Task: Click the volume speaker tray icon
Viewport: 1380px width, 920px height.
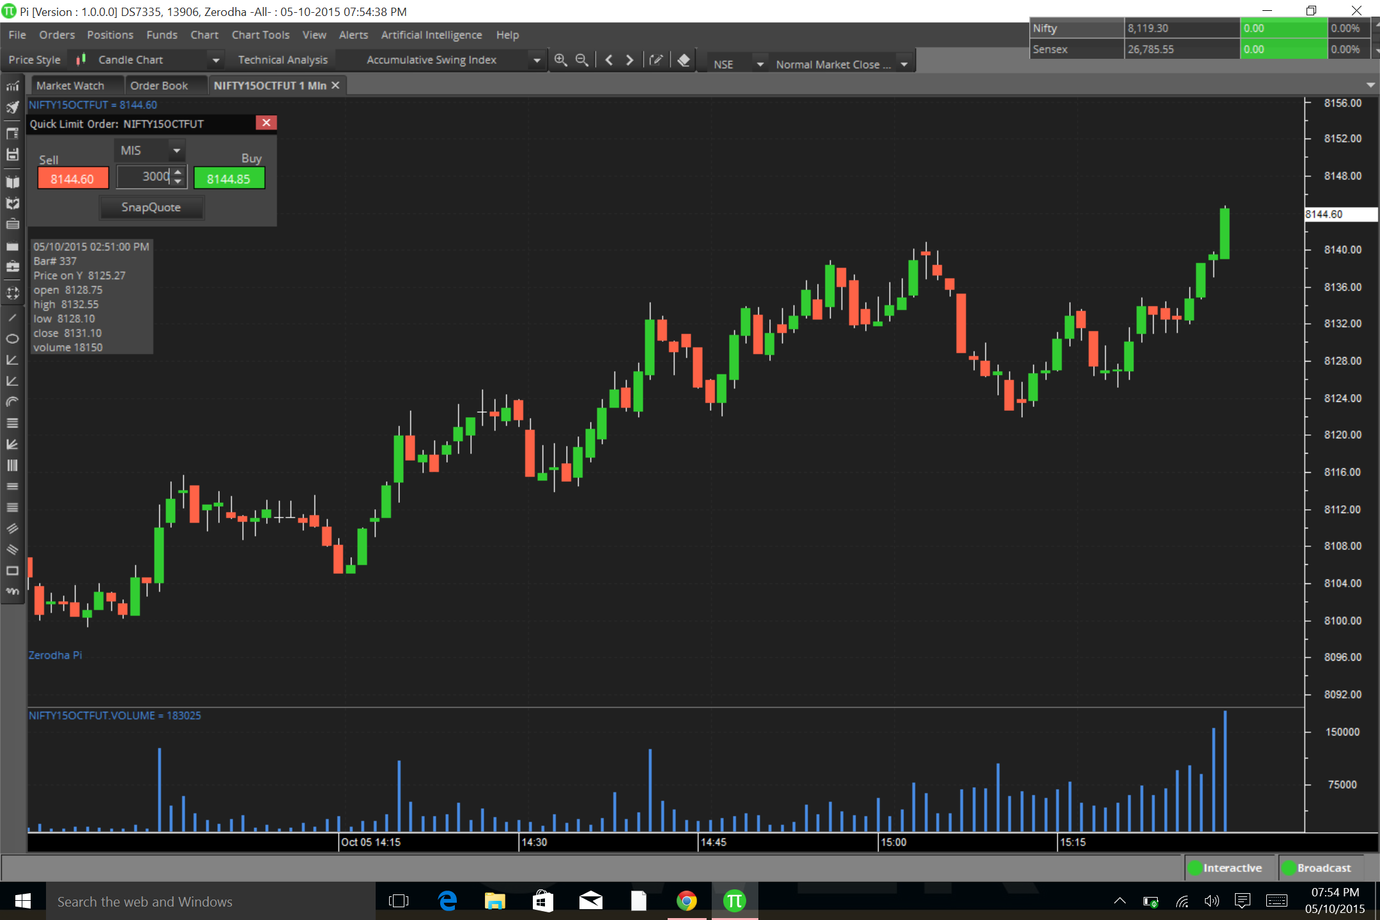Action: tap(1211, 901)
